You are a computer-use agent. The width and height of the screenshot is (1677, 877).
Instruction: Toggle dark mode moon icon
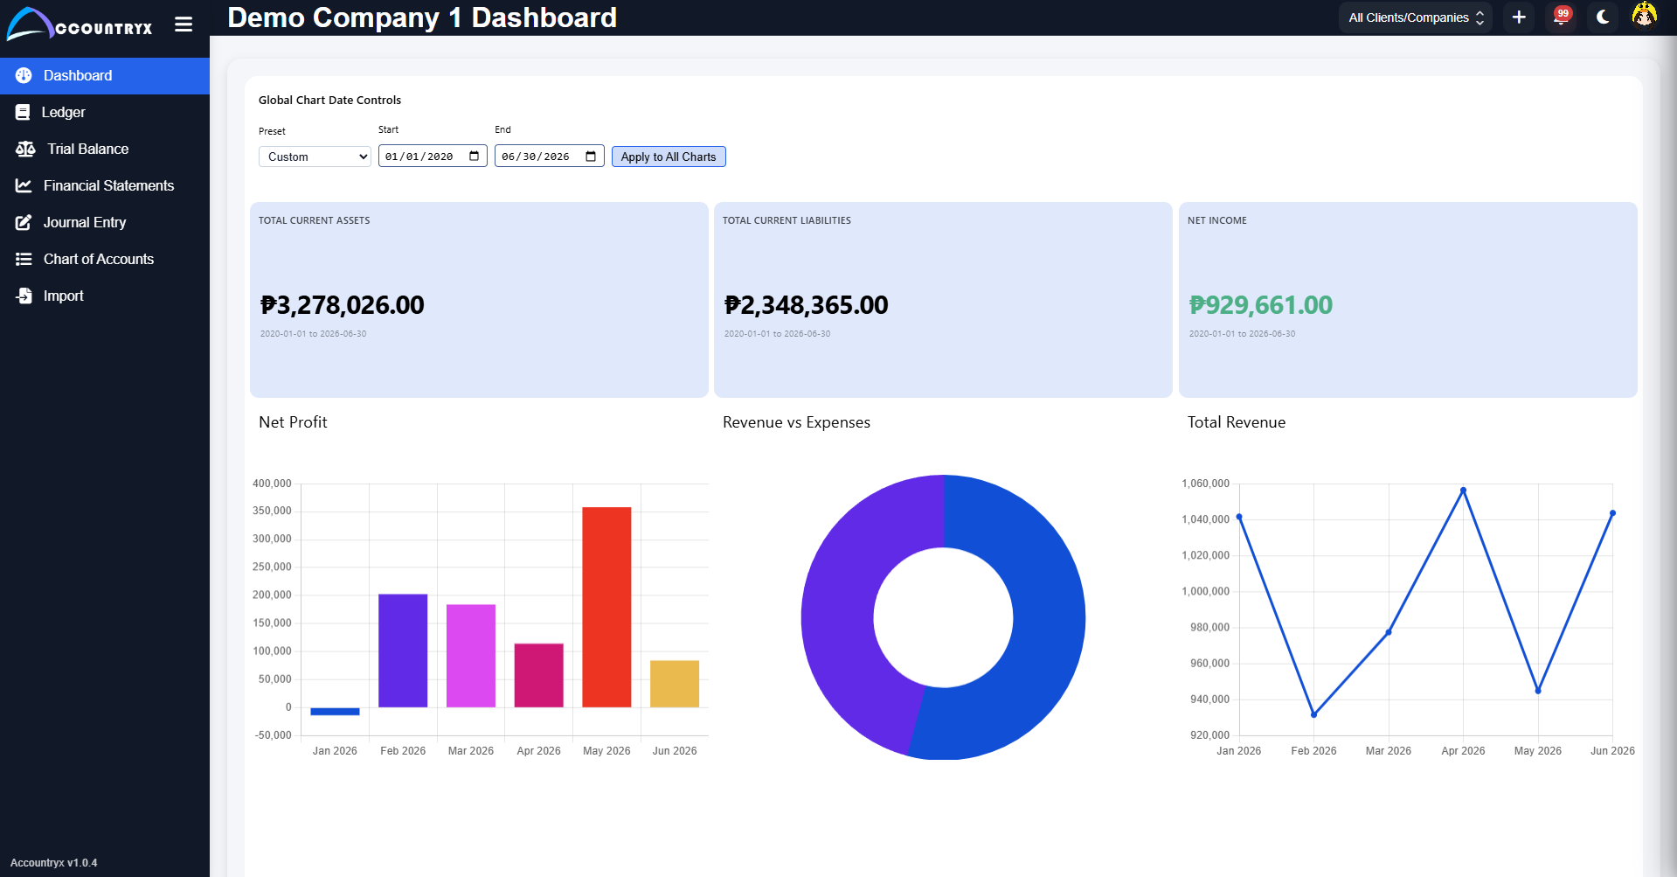click(x=1603, y=17)
